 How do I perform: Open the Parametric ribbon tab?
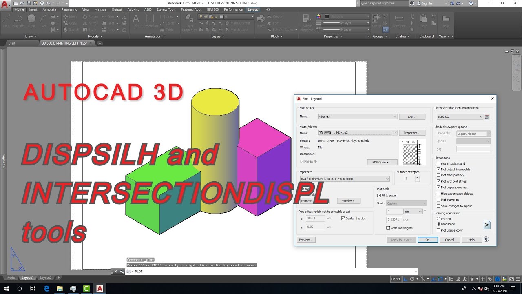[x=69, y=9]
